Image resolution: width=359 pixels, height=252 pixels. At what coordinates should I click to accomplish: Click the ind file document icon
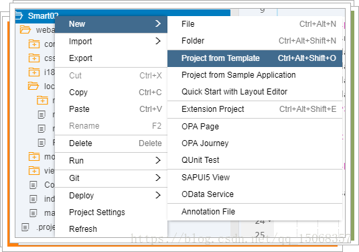(33, 199)
